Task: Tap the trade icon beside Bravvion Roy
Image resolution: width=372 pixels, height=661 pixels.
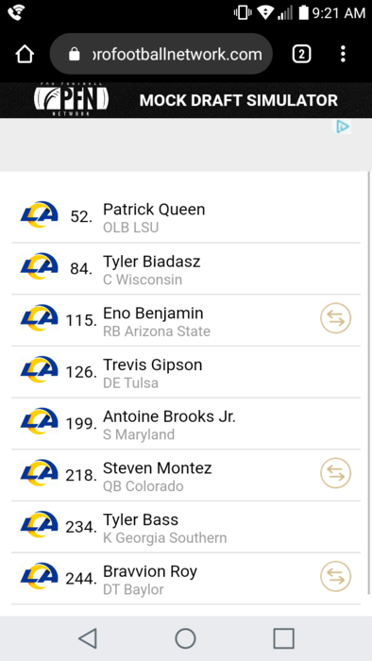Action: [x=336, y=576]
